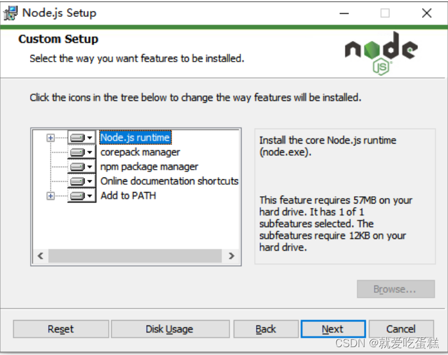This screenshot has width=448, height=355.
Task: Select Add to PATH feature
Action: 128,196
